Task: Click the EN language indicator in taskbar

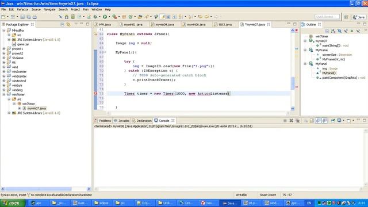Action: pos(309,203)
